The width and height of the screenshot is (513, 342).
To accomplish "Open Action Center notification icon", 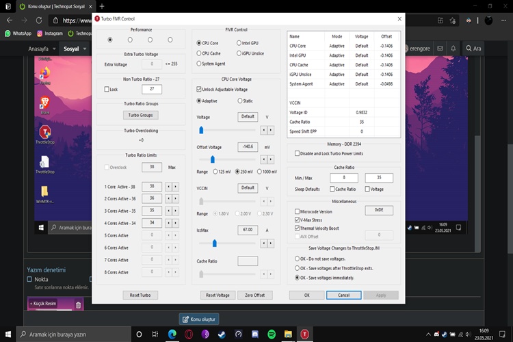I will click(x=502, y=334).
